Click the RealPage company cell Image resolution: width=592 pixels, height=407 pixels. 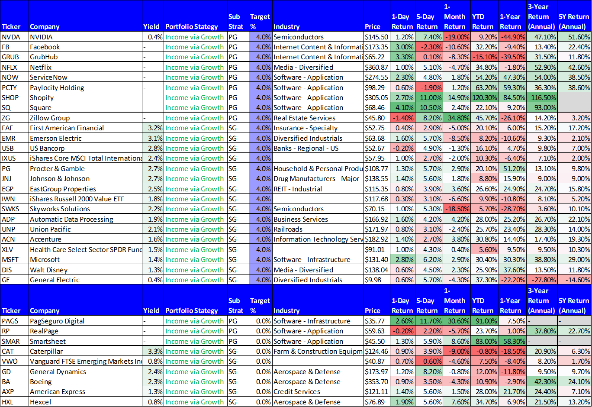click(x=85, y=331)
